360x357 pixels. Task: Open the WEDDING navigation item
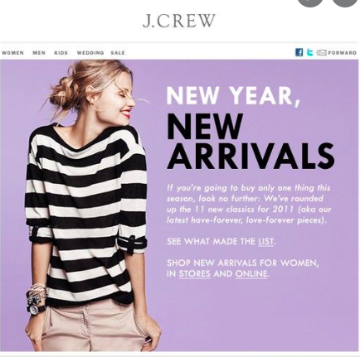point(90,52)
